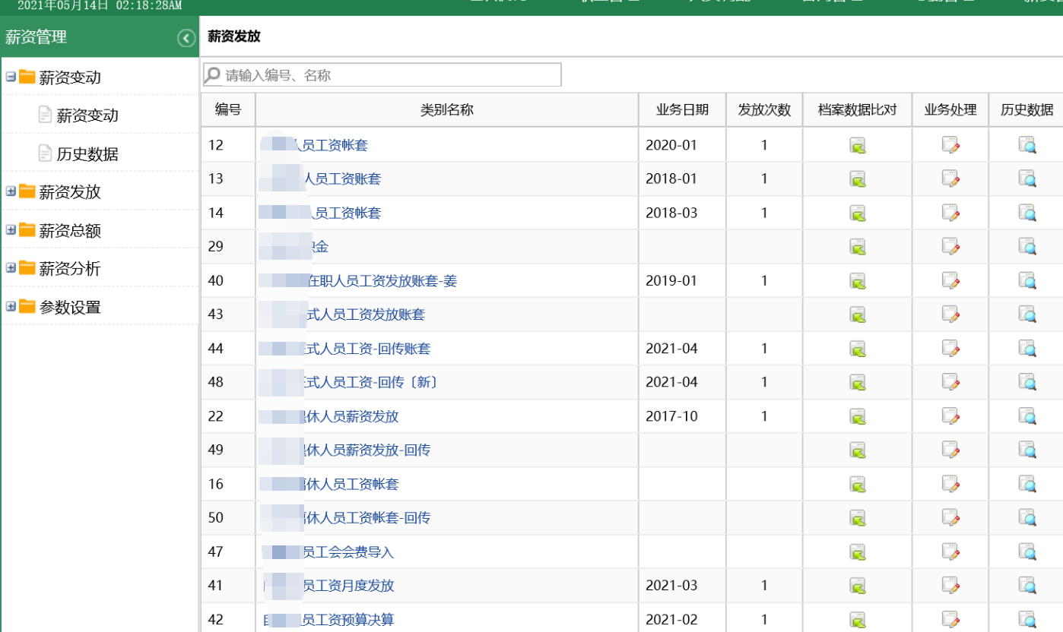Collapse the 薪资管理 sidebar panel
The image size is (1063, 632).
[186, 38]
